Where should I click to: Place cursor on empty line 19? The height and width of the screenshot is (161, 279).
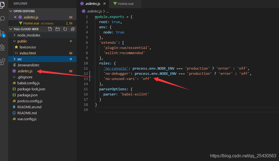(x=187, y=110)
